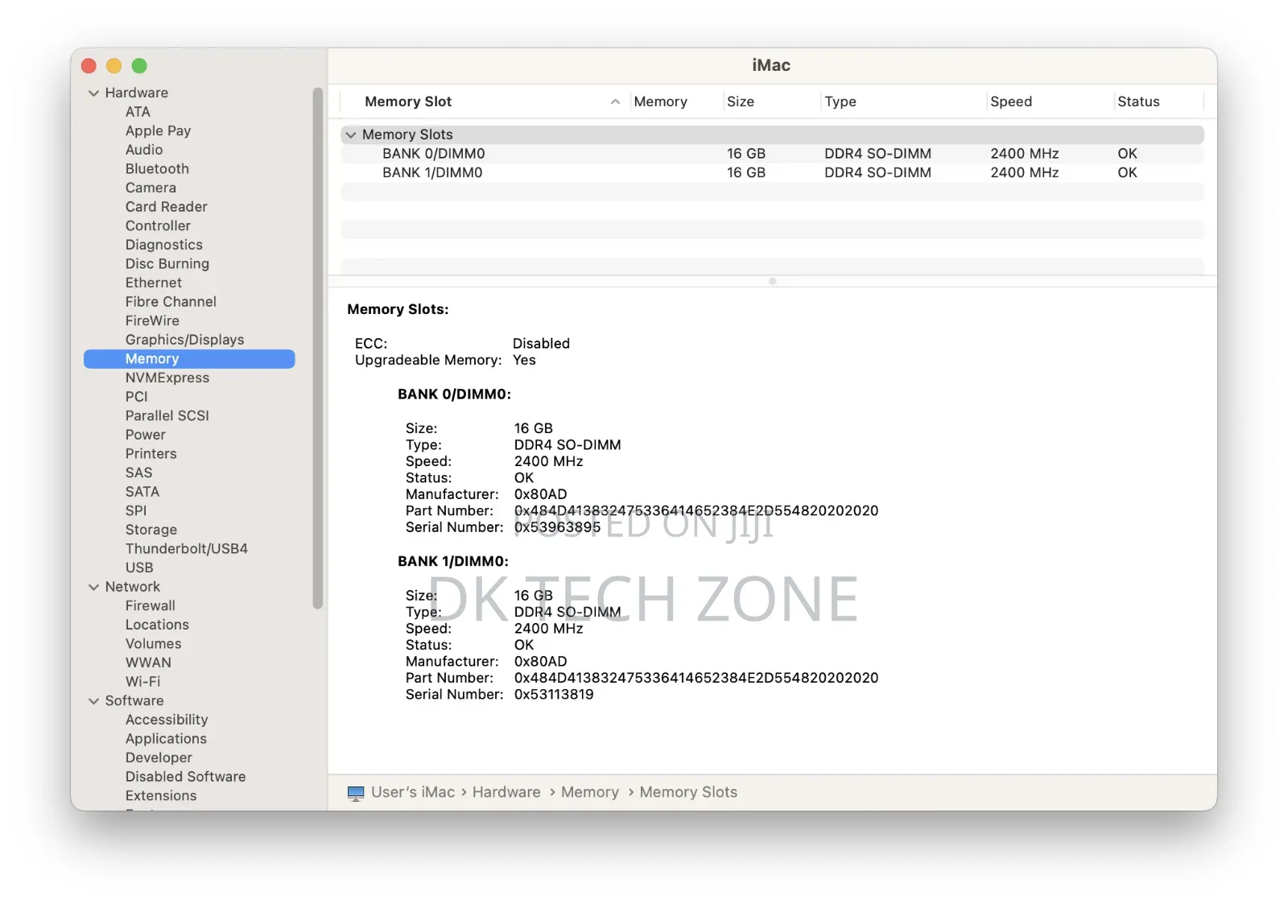Select the Camera sidebar entry
This screenshot has height=904, width=1288.
click(x=151, y=188)
